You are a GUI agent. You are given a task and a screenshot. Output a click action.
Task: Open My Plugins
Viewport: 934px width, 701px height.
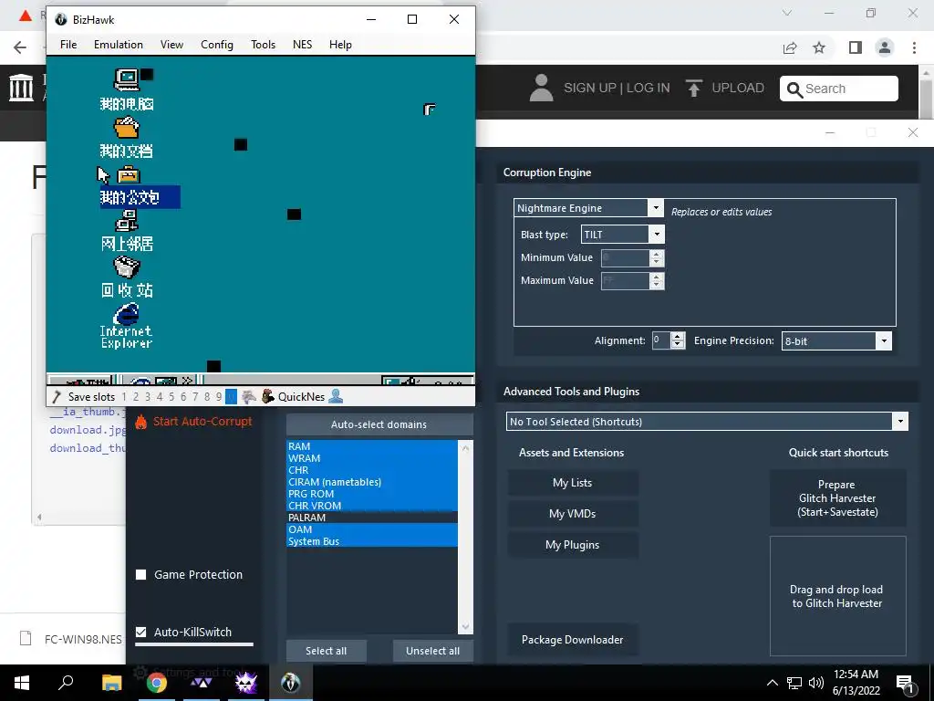pos(573,545)
